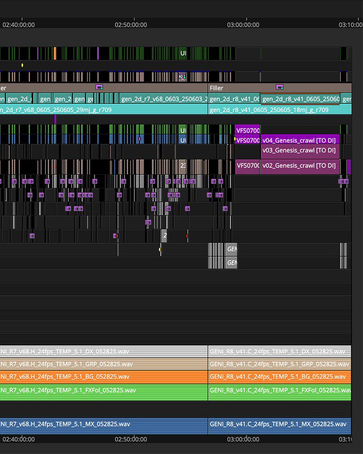Click the effect icon on the left Filler segment
The image size is (363, 454).
coord(99,87)
